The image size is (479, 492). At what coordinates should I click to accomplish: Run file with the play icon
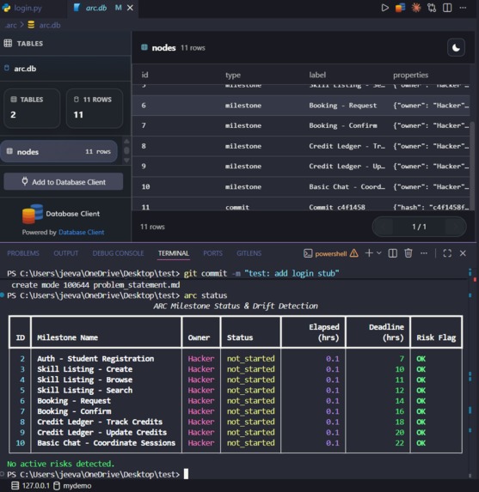pos(384,8)
